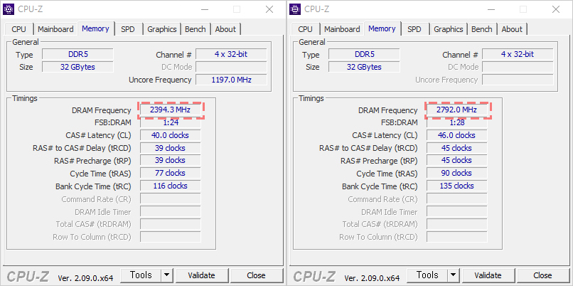The width and height of the screenshot is (573, 286).
Task: Select the Memory tab in the left window
Action: [95, 28]
